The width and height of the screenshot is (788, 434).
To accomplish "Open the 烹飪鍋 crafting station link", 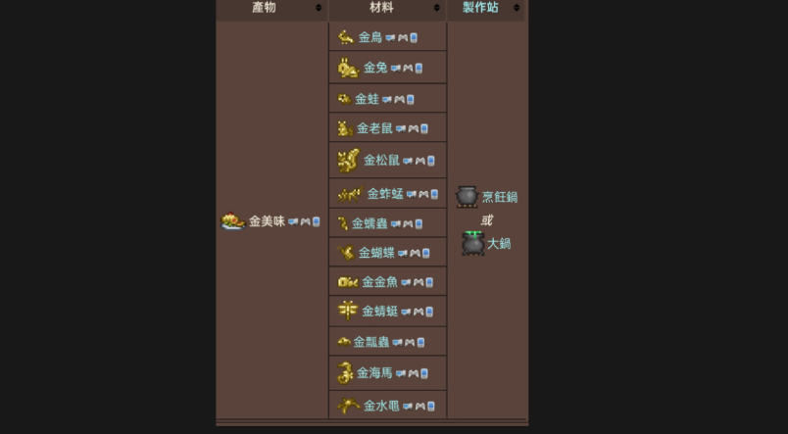I will pyautogui.click(x=500, y=197).
